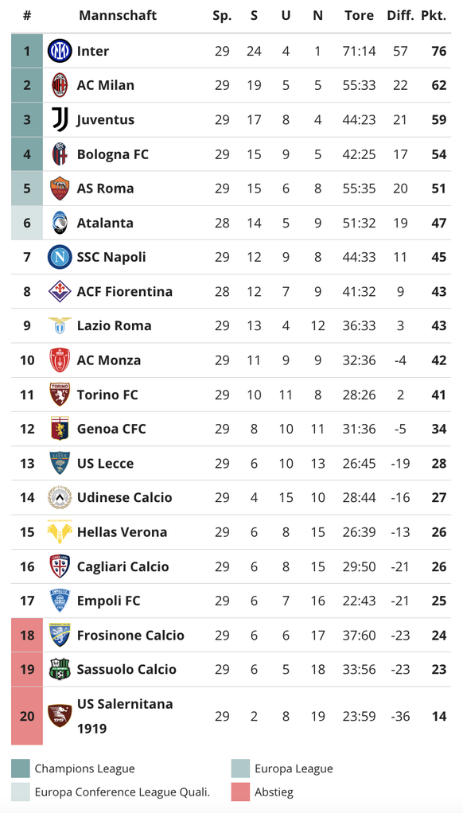Click the SSC Napoli logo
This screenshot has height=813, width=463.
click(x=60, y=257)
